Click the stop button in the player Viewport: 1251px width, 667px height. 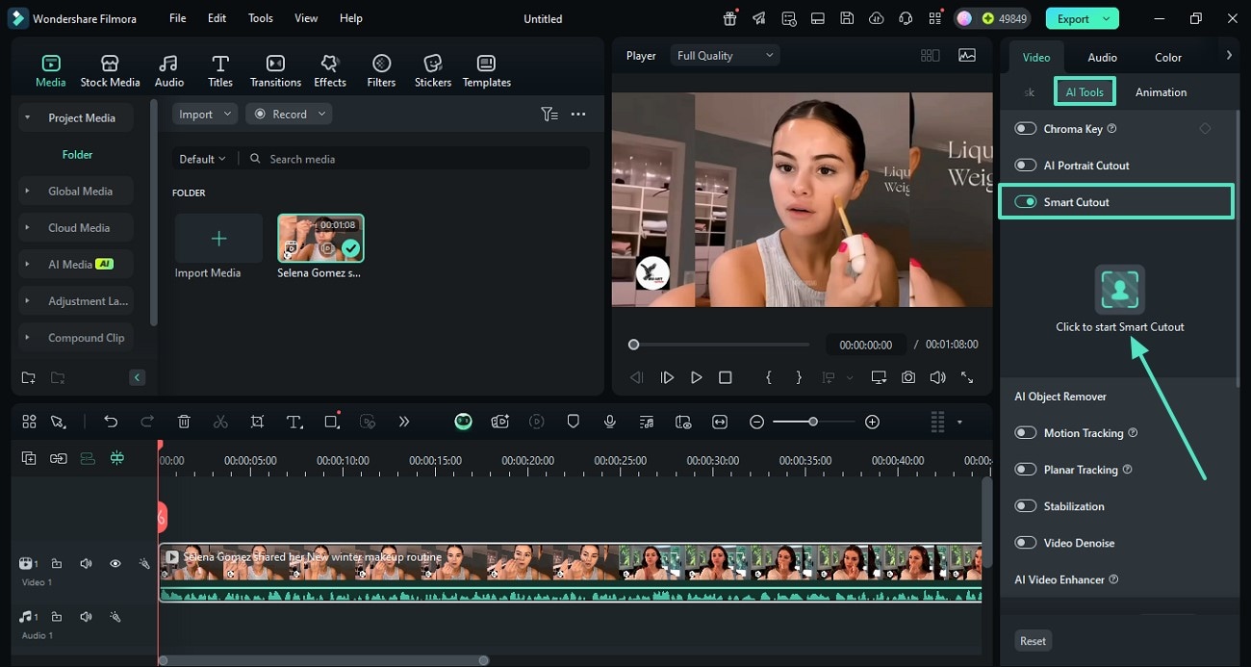(x=726, y=377)
